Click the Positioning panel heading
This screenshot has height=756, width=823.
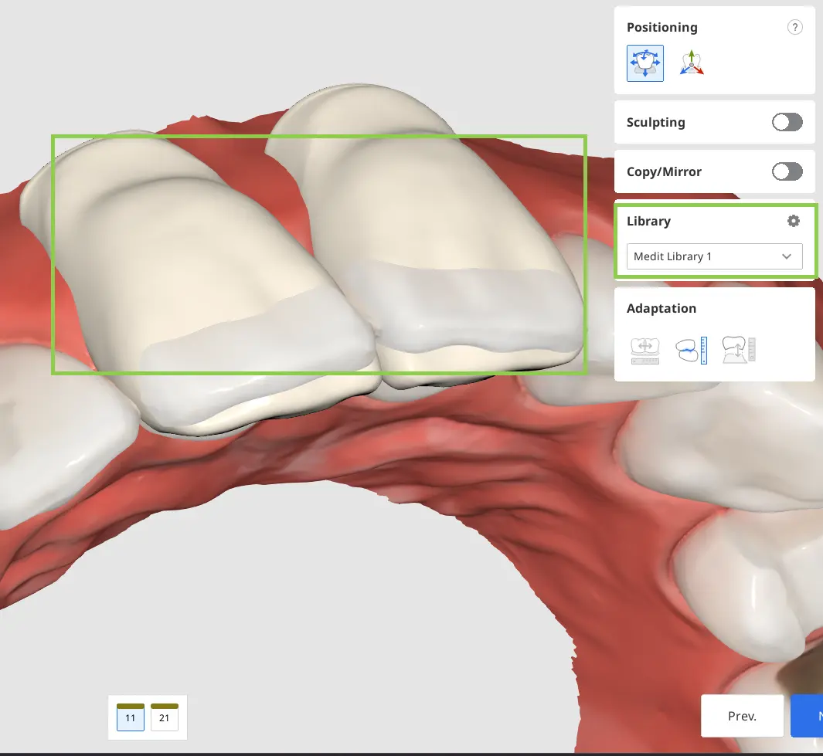pyautogui.click(x=661, y=27)
